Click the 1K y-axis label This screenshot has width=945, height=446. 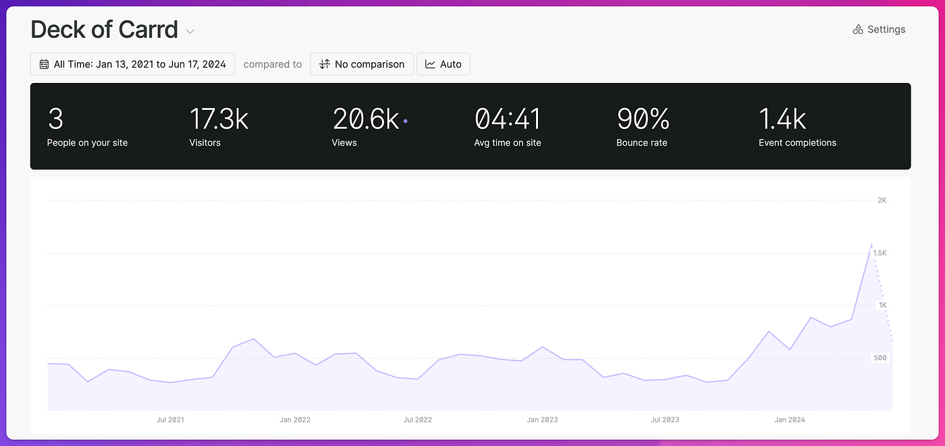click(882, 306)
